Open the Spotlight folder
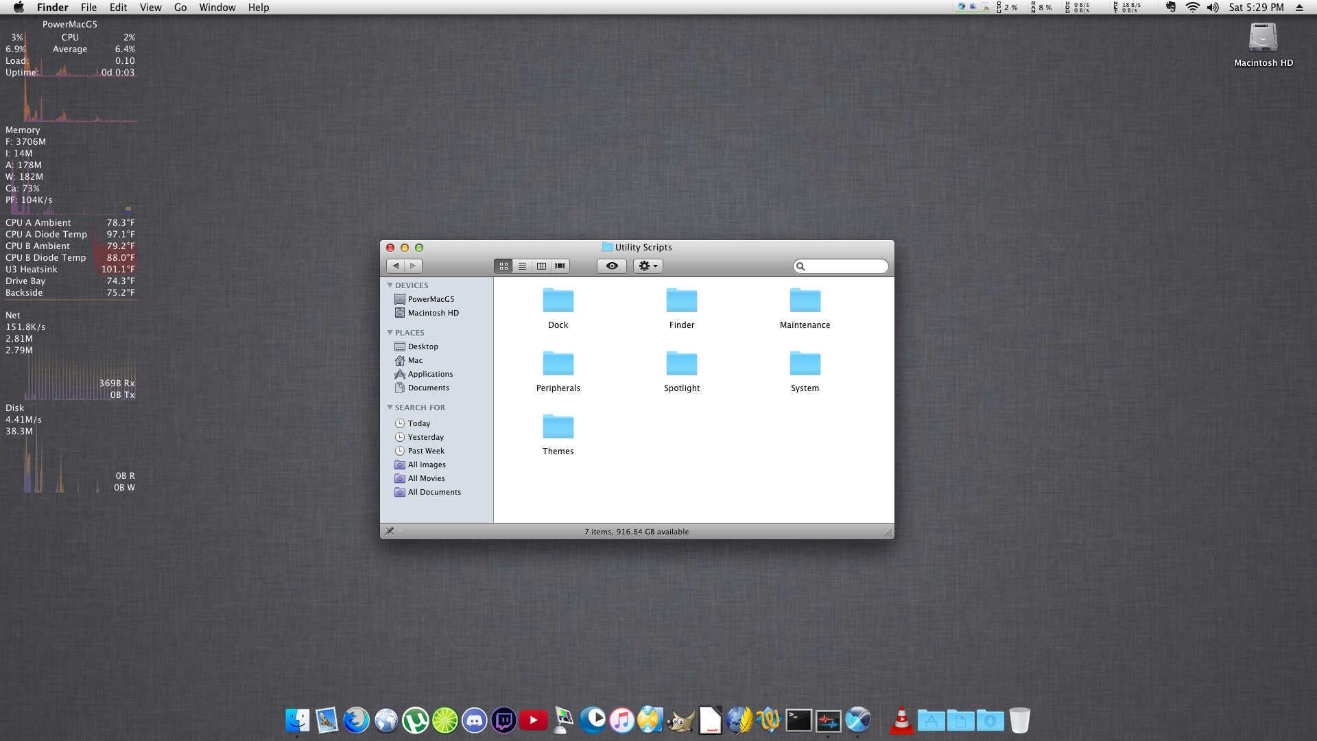 click(x=681, y=364)
